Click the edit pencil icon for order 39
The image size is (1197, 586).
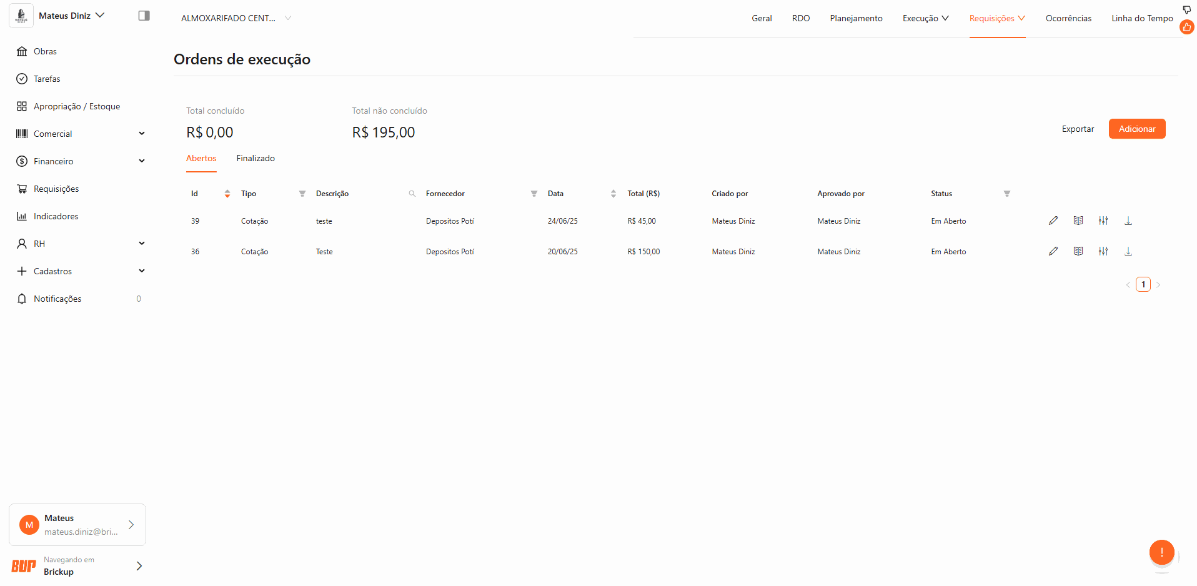click(1053, 221)
